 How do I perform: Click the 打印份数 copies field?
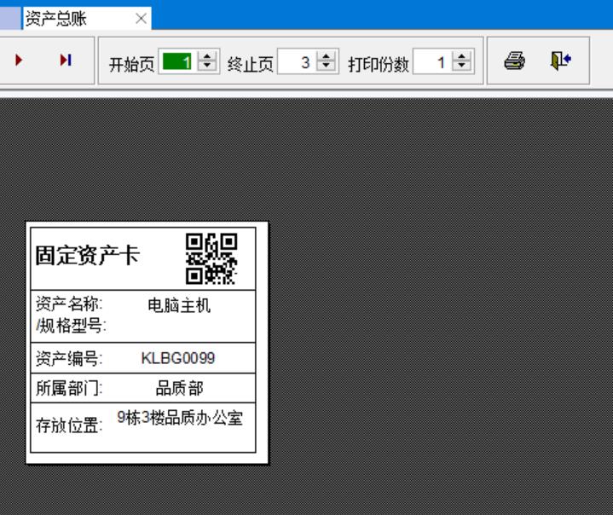pyautogui.click(x=432, y=62)
